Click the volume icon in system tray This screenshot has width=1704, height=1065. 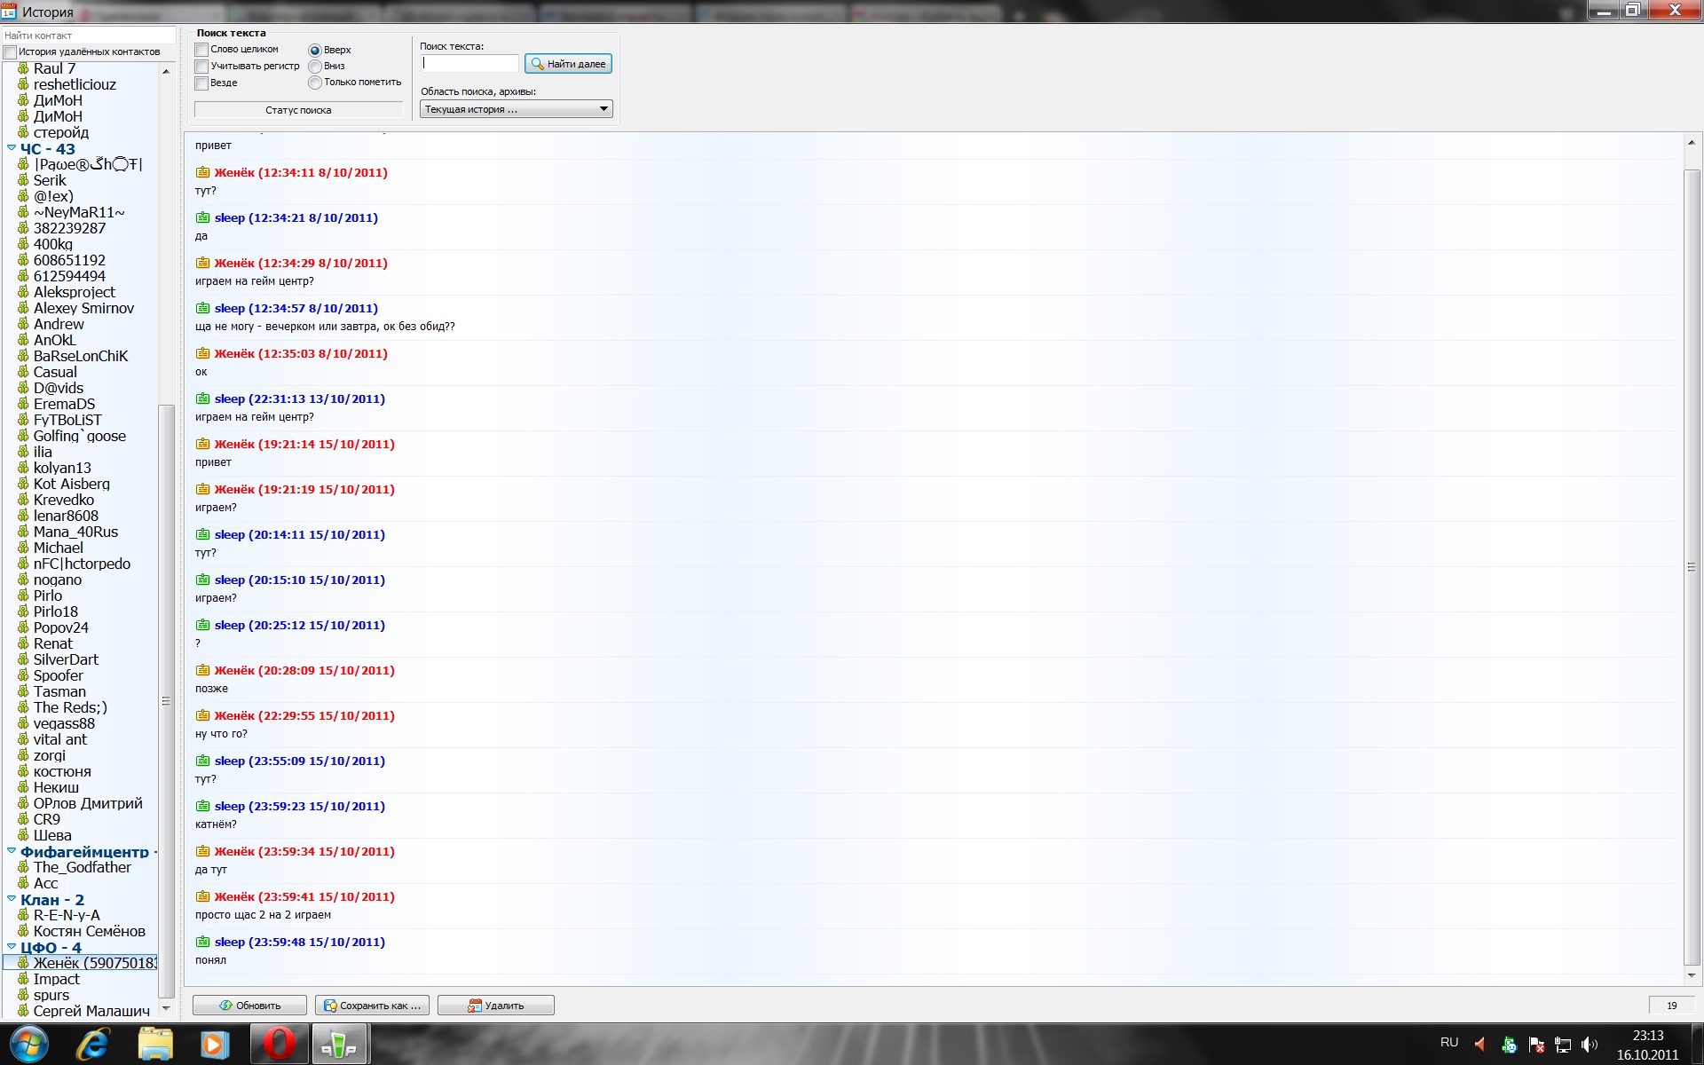pos(1589,1045)
